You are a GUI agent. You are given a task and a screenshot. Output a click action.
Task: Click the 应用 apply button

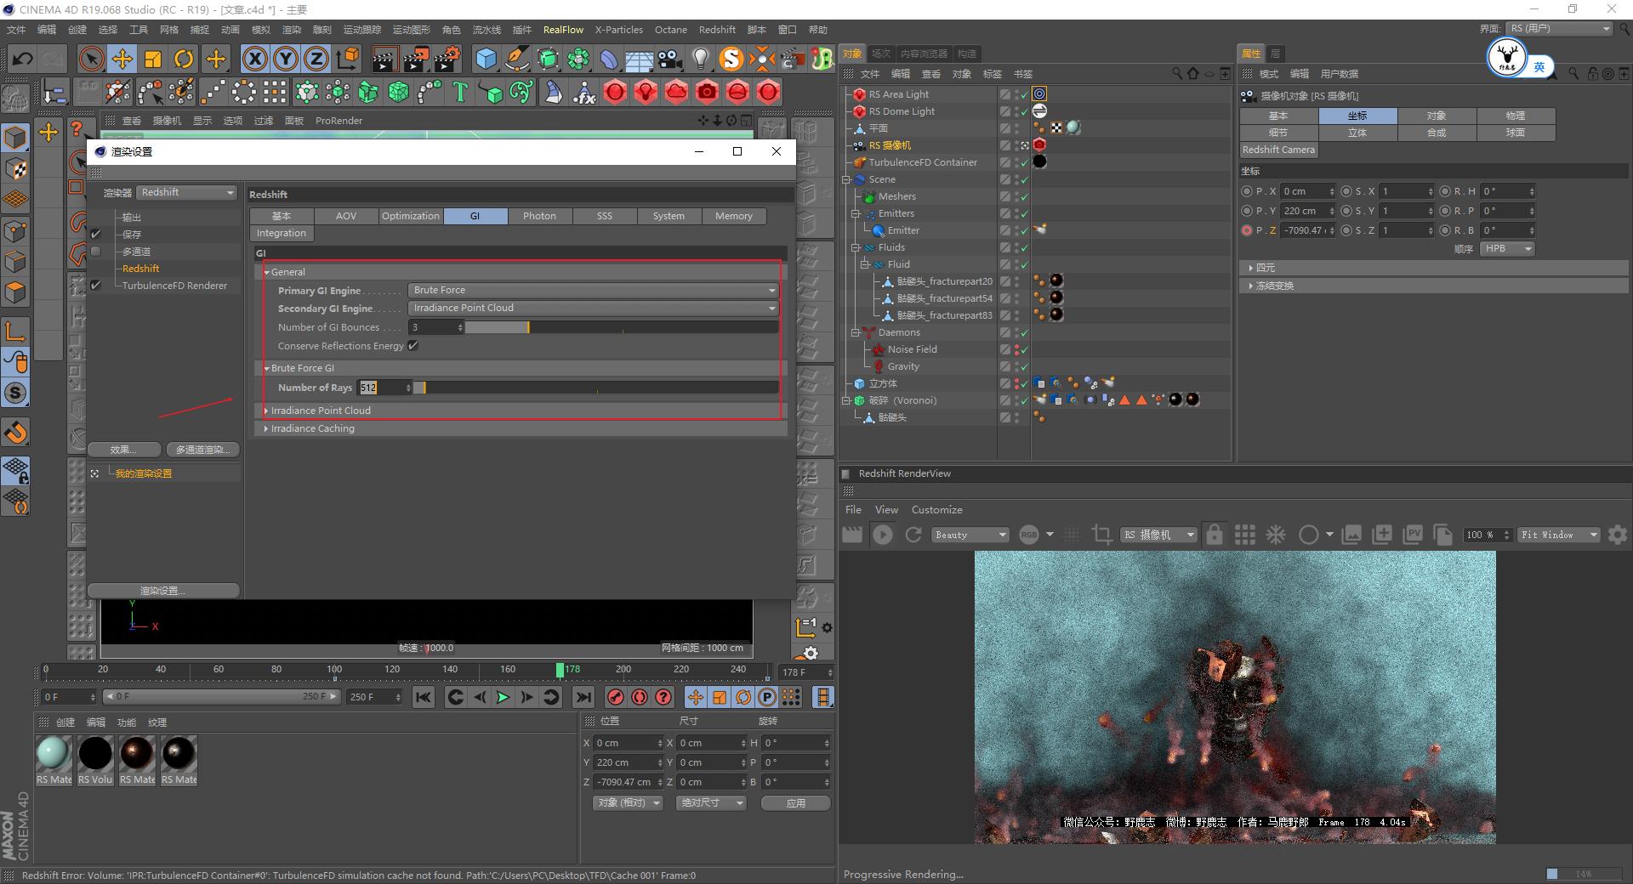(x=795, y=803)
